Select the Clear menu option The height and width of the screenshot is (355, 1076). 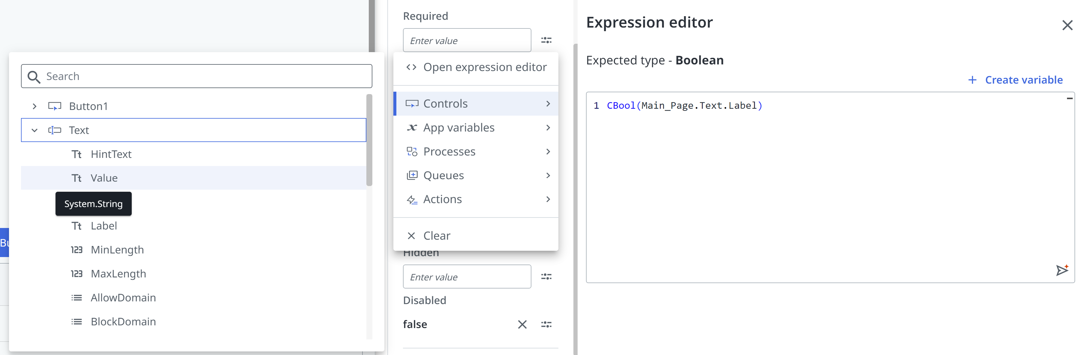tap(436, 236)
